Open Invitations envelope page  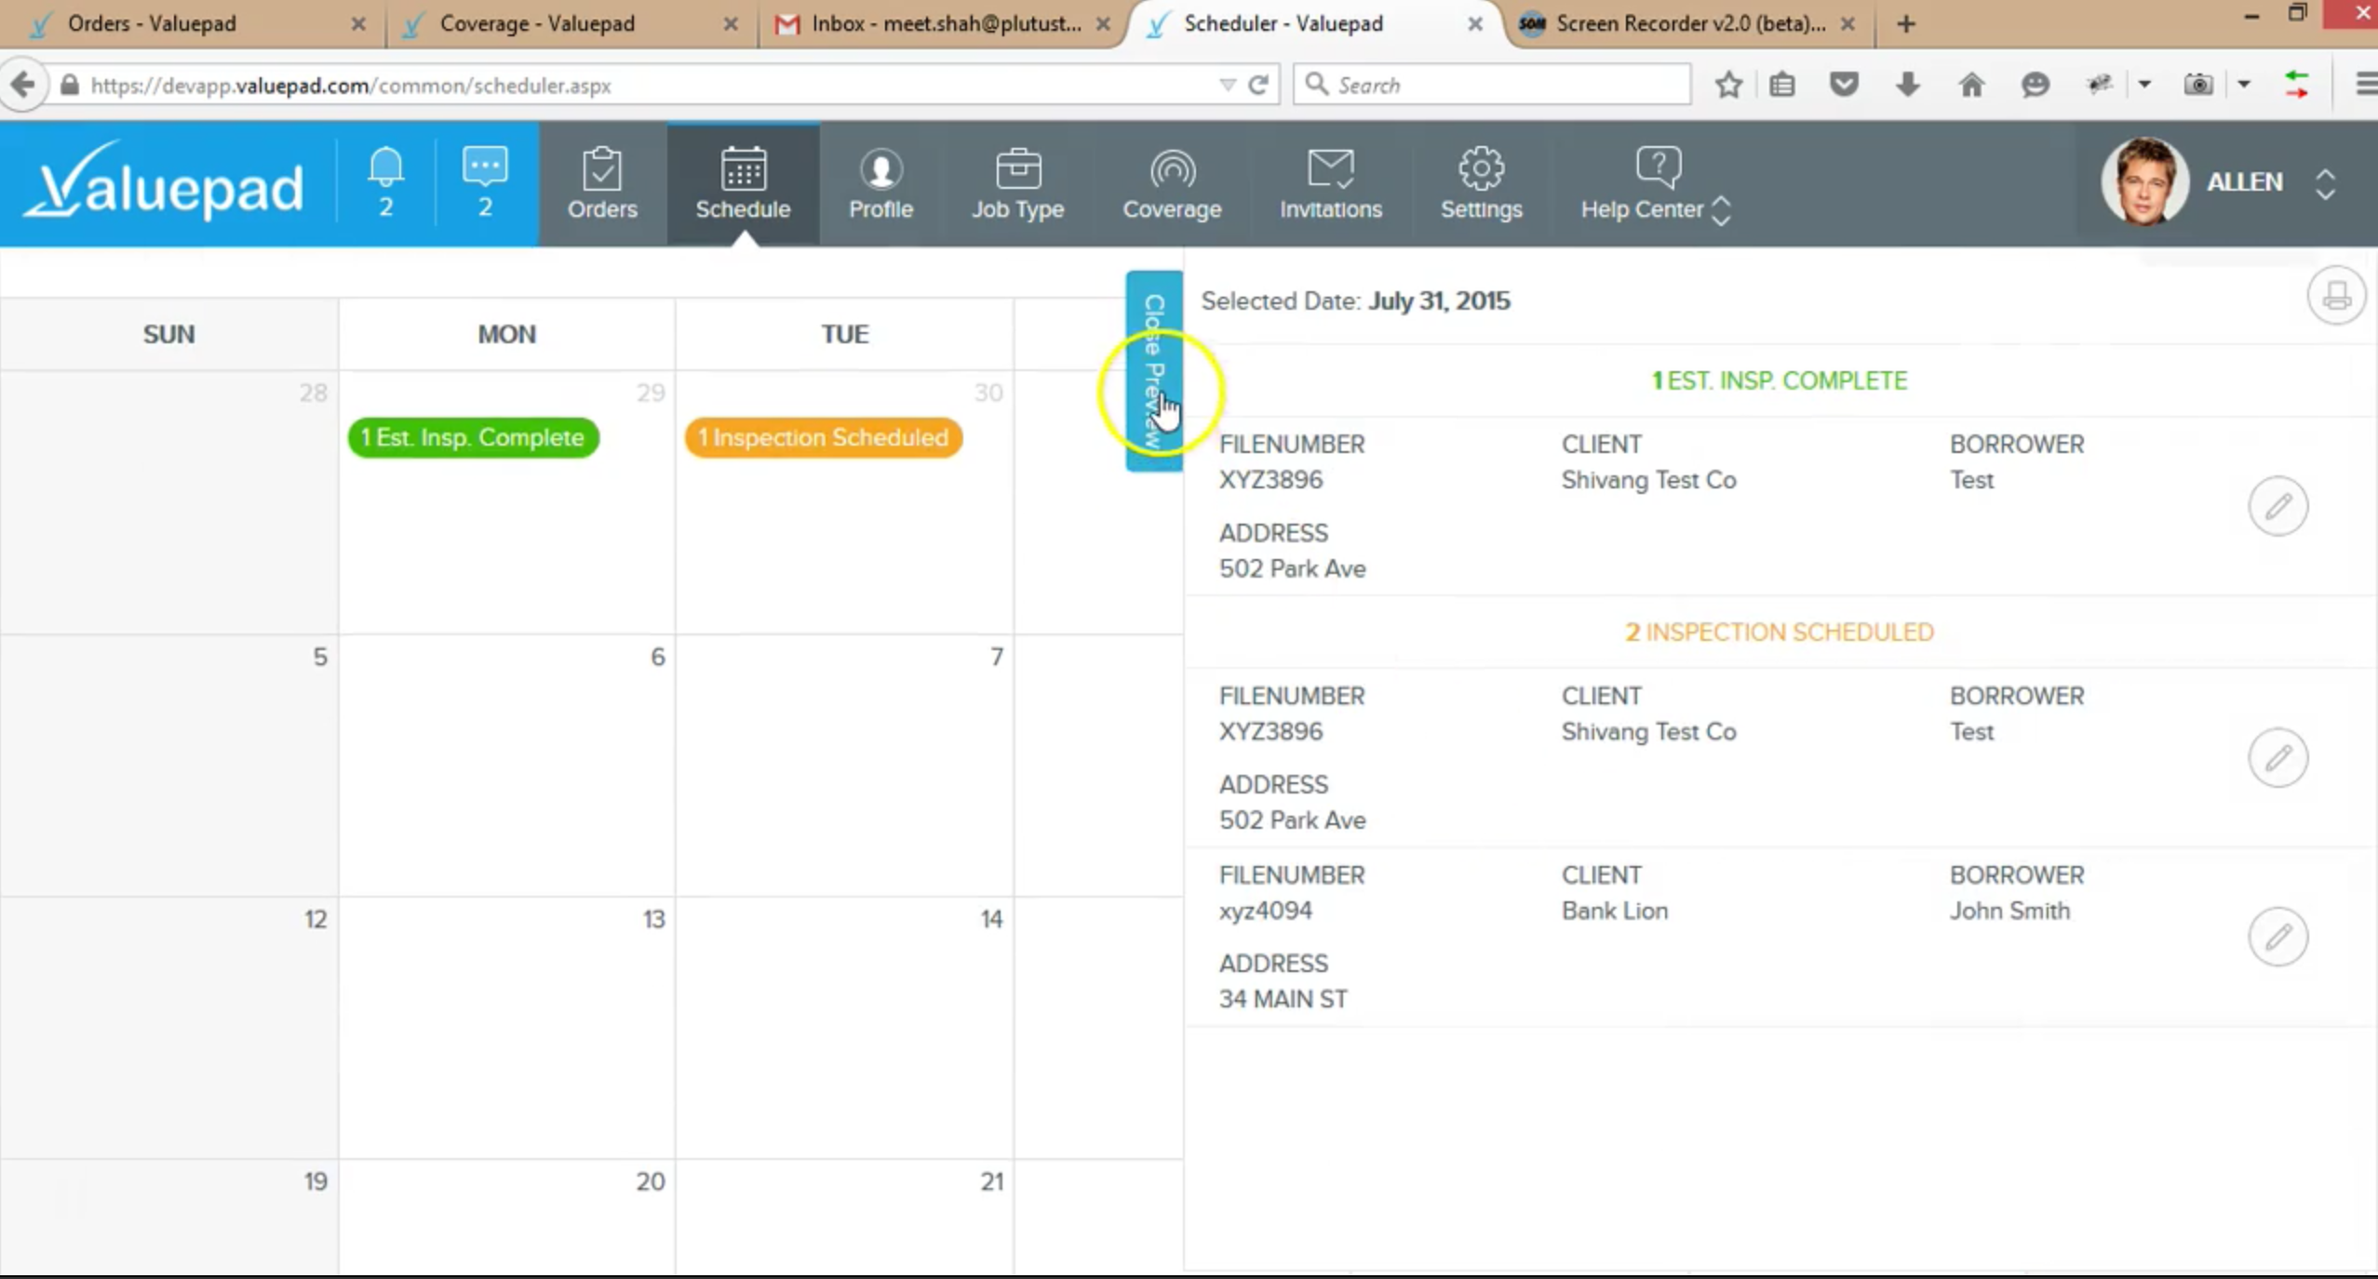coord(1330,183)
